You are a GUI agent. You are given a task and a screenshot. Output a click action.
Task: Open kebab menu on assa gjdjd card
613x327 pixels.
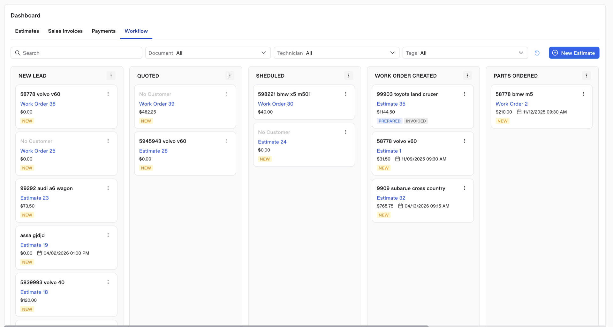(x=108, y=235)
